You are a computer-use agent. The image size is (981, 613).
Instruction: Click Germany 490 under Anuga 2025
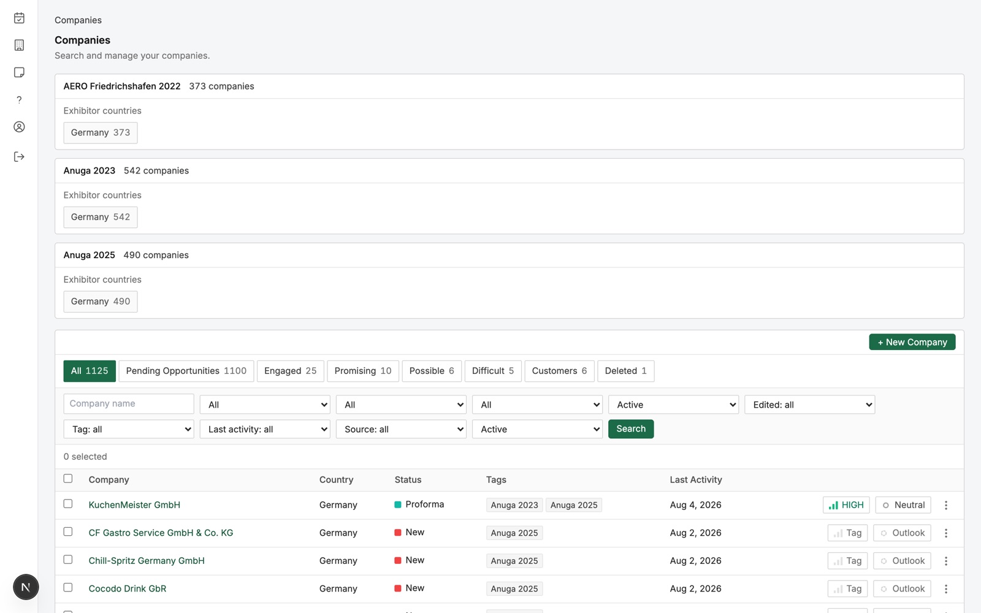point(101,302)
